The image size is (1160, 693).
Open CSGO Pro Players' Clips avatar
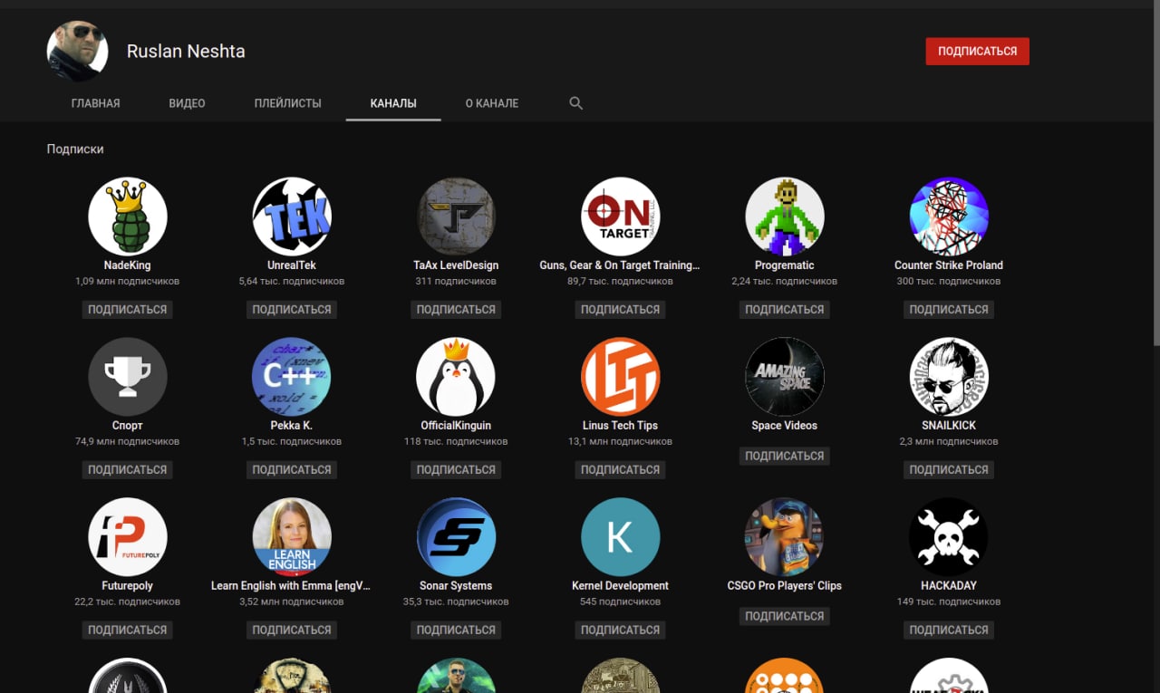pyautogui.click(x=785, y=537)
